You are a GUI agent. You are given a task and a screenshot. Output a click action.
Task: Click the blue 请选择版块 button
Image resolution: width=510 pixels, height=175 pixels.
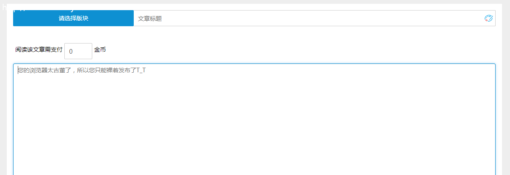73,18
